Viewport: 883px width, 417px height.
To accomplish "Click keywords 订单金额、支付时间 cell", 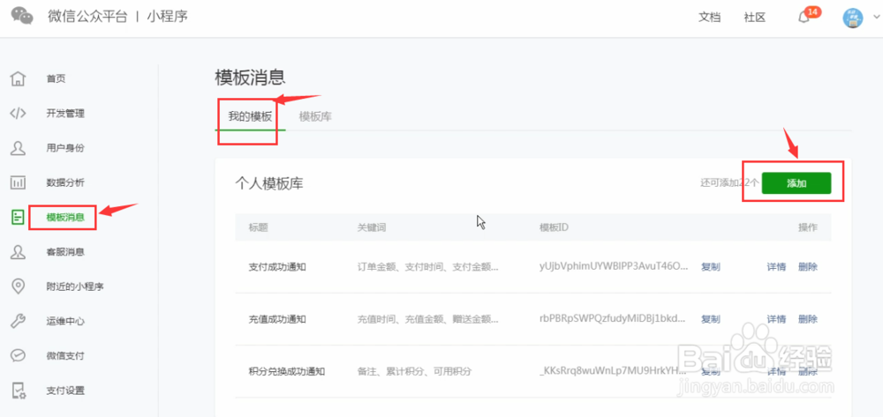I will pyautogui.click(x=428, y=267).
